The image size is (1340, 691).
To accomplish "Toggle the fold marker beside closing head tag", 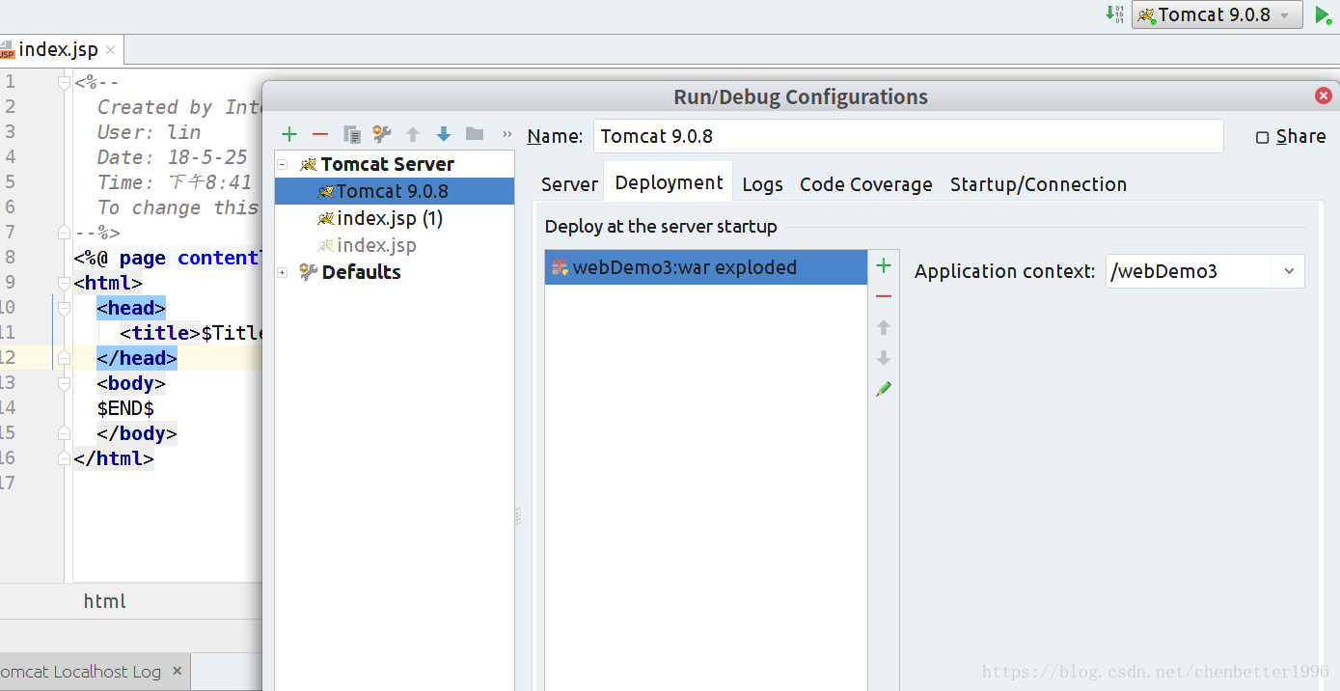I will tap(65, 358).
